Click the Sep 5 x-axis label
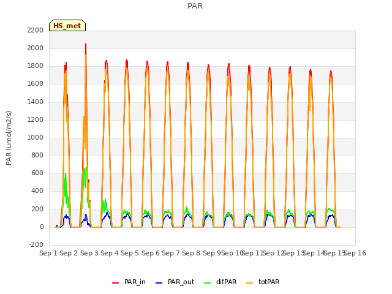The height and width of the screenshot is (294, 392). coord(130,253)
